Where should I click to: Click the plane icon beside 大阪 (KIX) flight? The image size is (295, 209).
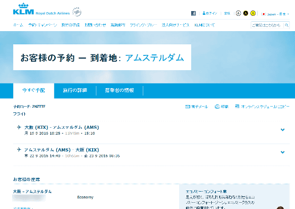[19, 127]
